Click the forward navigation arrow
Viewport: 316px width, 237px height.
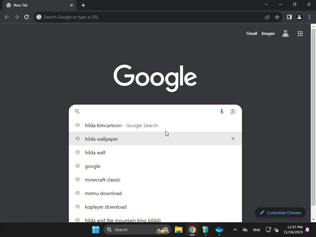17,17
